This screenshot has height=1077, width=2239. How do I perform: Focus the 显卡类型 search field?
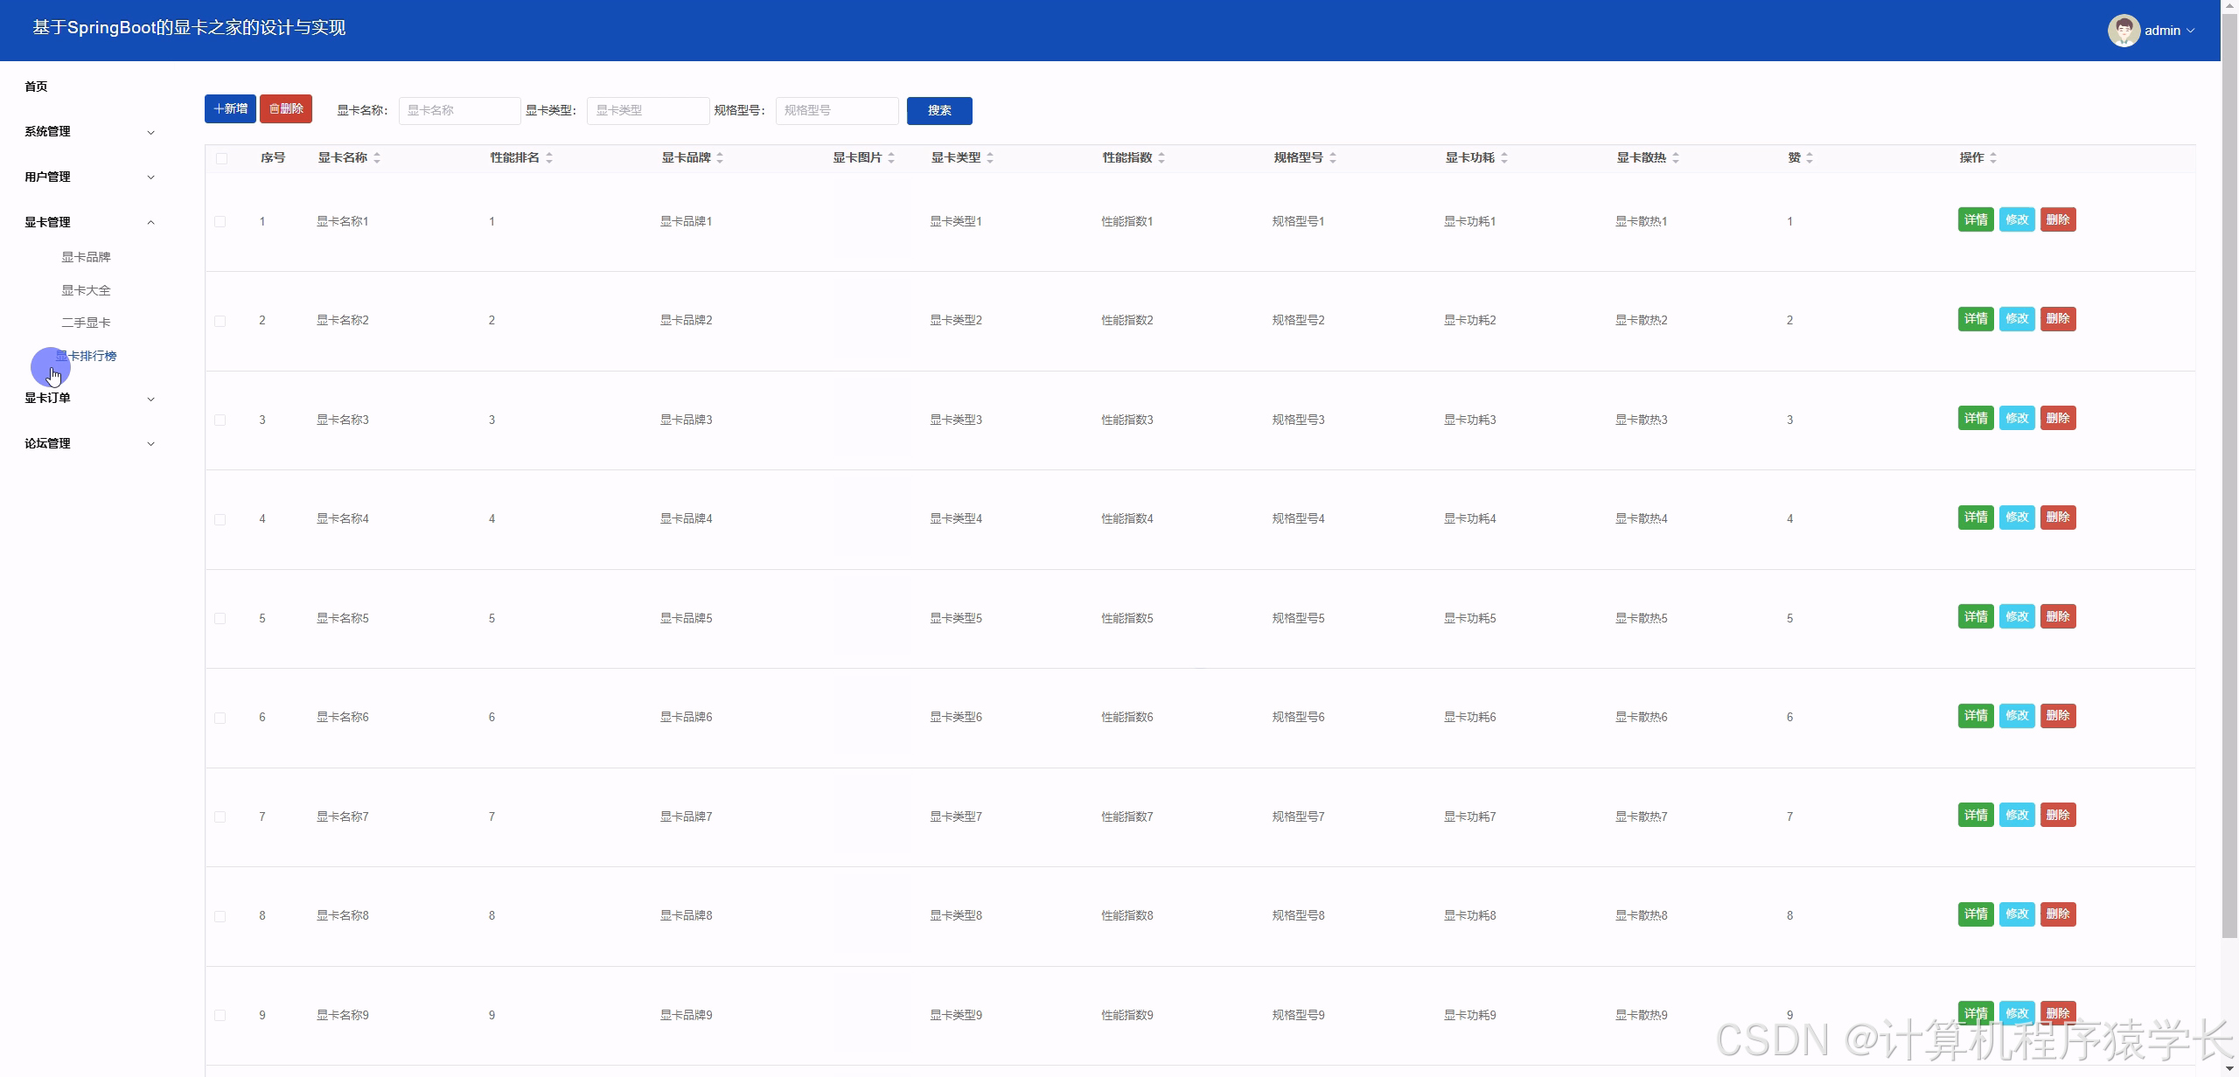click(x=647, y=111)
